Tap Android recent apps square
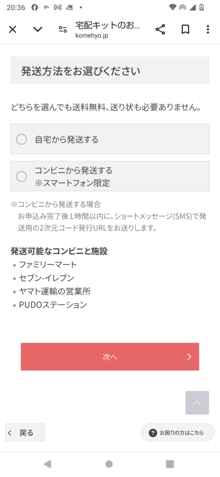Viewport: 220px width, 477px height. click(x=170, y=464)
